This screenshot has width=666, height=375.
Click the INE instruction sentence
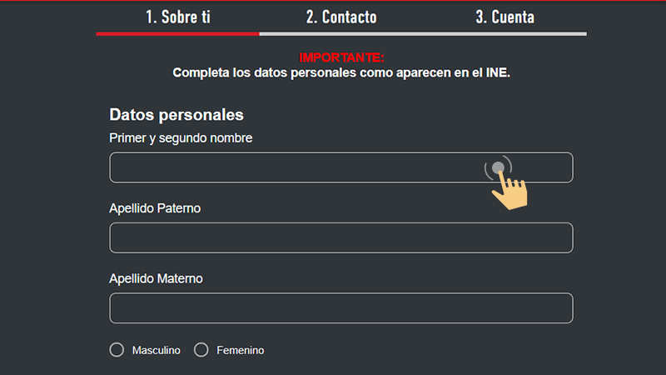tap(341, 72)
